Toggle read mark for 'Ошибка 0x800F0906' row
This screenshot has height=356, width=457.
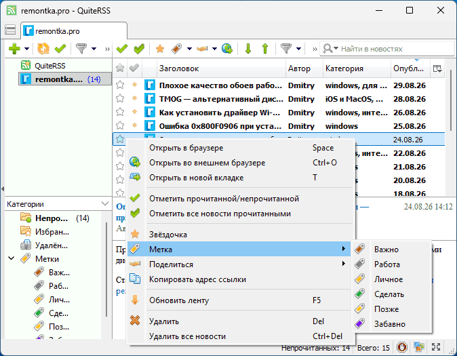click(x=134, y=125)
